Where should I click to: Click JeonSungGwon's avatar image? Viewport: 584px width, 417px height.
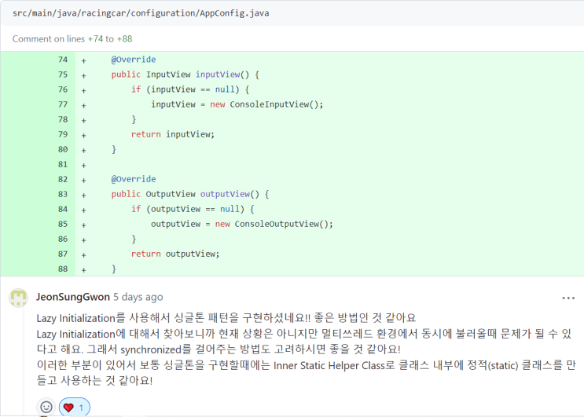coord(18,298)
